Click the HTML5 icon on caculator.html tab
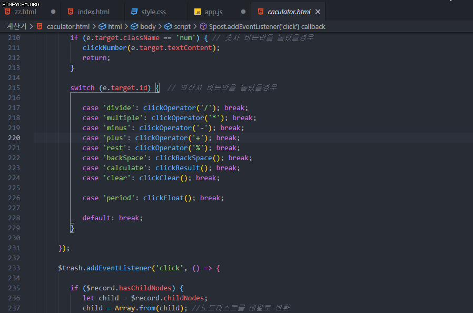The height and width of the screenshot is (313, 473). pos(261,12)
